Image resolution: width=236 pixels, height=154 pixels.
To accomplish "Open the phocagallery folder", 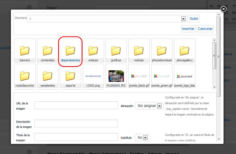I will click(184, 51).
